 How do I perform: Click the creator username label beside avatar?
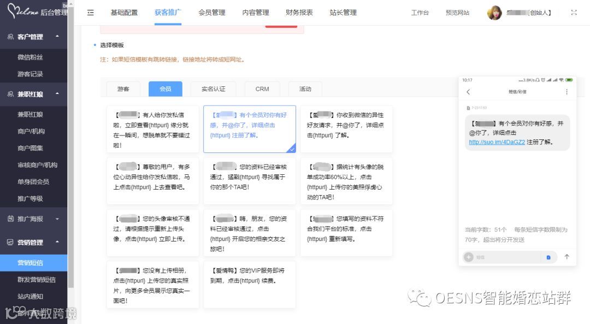tap(529, 13)
